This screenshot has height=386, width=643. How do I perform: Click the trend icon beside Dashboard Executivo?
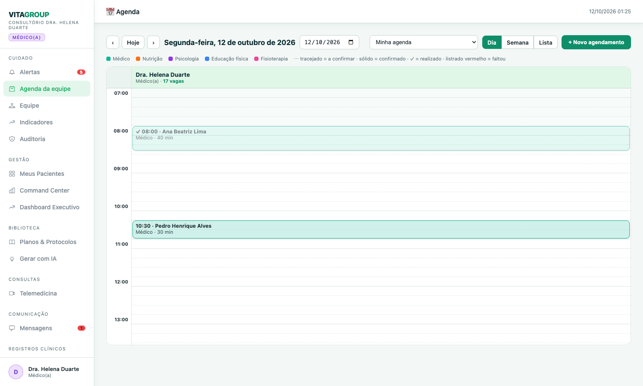[x=12, y=207]
